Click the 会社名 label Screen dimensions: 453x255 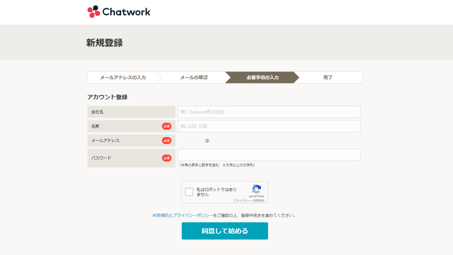(x=97, y=112)
